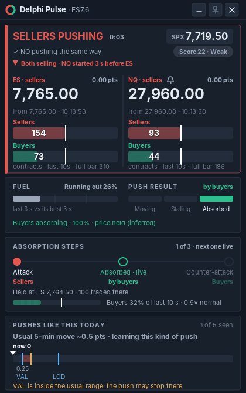Click the NQ price 27,960.00
Viewport: 246px width, 393px height.
(166, 94)
